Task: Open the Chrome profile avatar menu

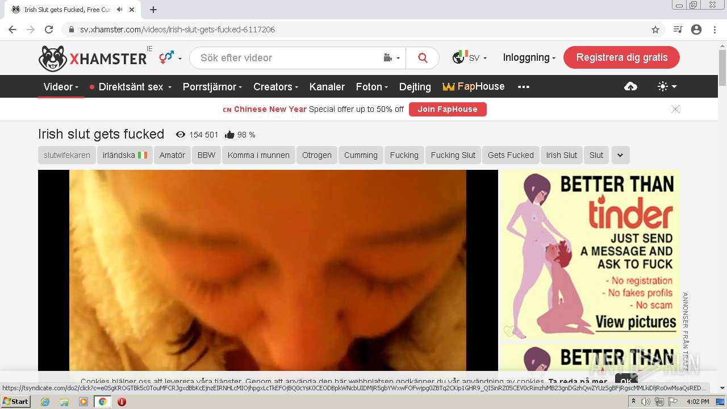Action: pos(696,30)
